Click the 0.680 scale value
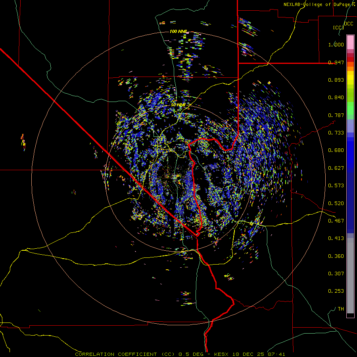This screenshot has height=357, width=357. click(x=336, y=150)
